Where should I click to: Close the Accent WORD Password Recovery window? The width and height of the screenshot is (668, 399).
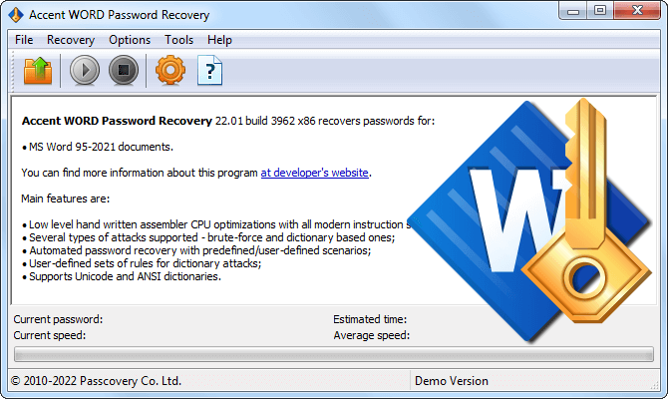click(x=637, y=11)
